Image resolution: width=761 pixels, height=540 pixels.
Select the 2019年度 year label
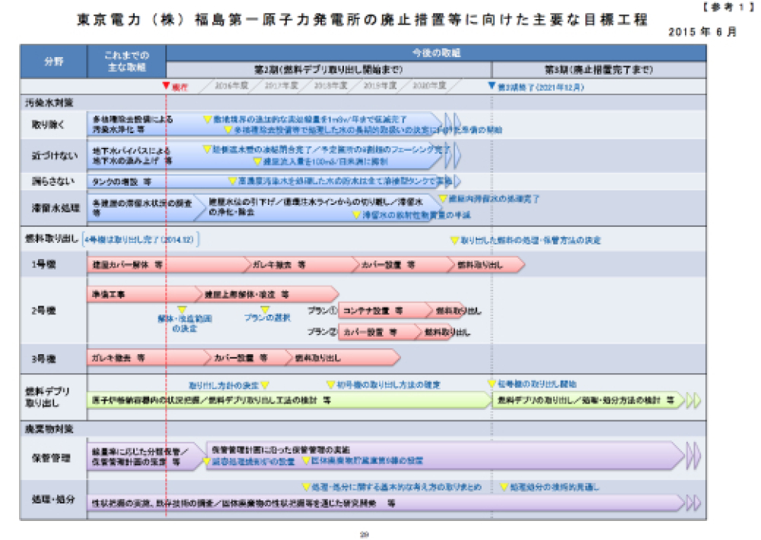pos(380,86)
